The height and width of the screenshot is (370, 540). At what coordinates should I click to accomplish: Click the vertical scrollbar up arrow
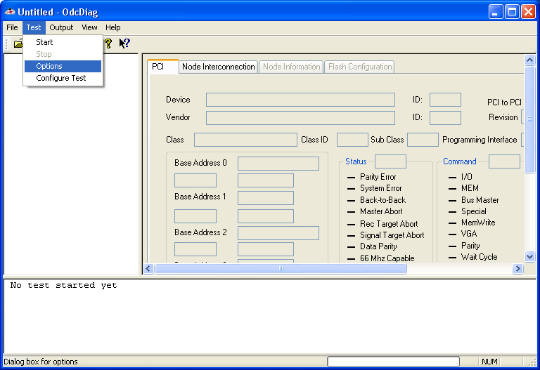pyautogui.click(x=529, y=60)
